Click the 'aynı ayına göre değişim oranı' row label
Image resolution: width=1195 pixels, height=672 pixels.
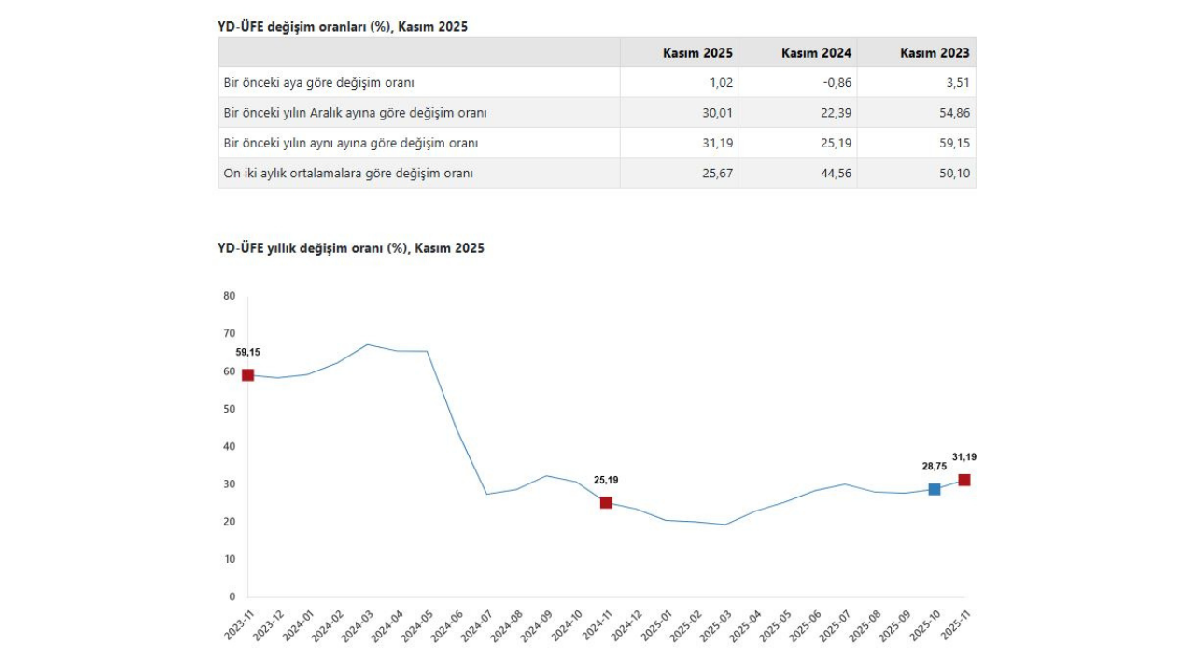351,143
